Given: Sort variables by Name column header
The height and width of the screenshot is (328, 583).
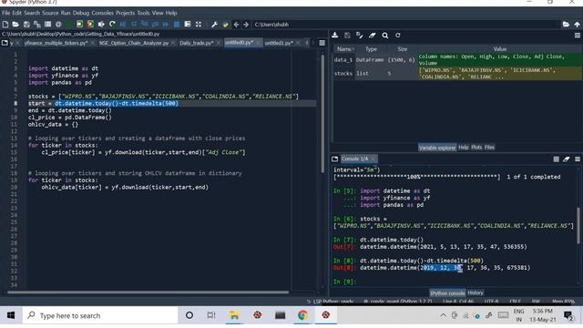Looking at the screenshot, I should tap(344, 49).
